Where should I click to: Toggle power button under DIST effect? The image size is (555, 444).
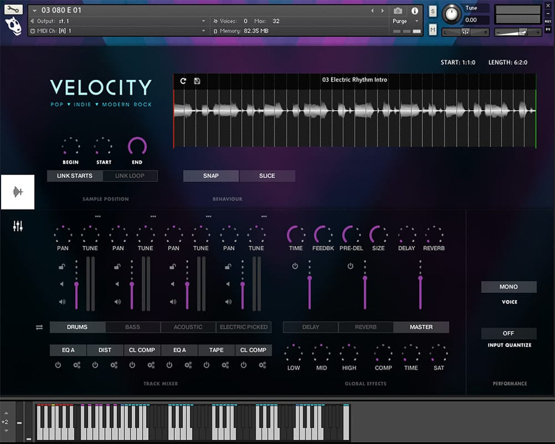[x=95, y=365]
